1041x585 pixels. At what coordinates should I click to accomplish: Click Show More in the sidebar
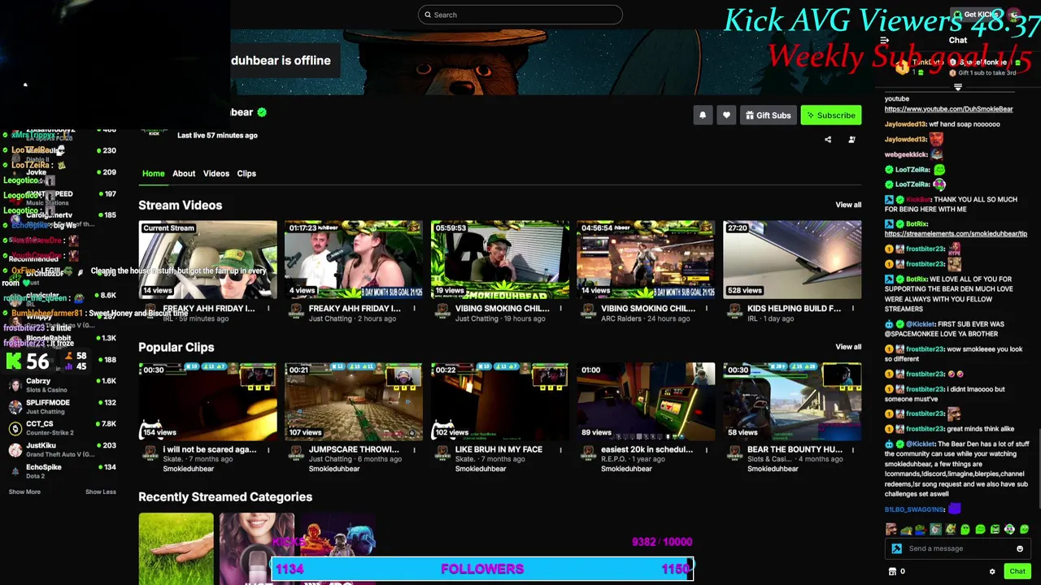point(24,492)
